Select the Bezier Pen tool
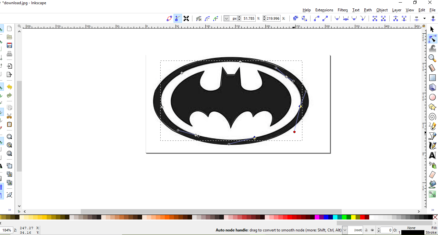This screenshot has height=235, width=438. 432,136
